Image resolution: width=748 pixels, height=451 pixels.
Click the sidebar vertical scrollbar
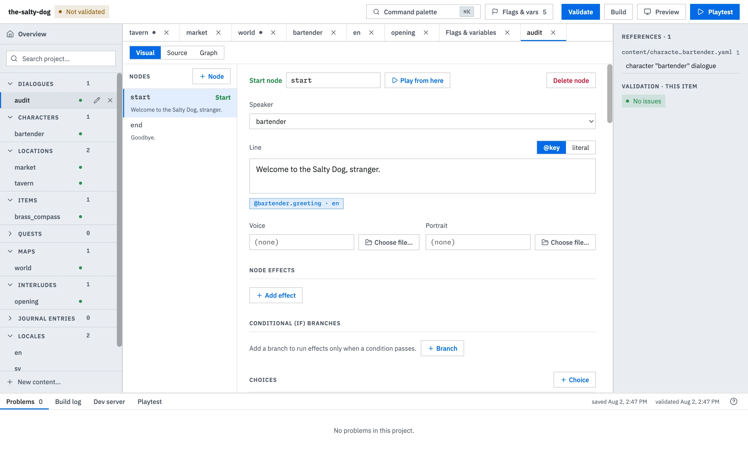coord(119,210)
